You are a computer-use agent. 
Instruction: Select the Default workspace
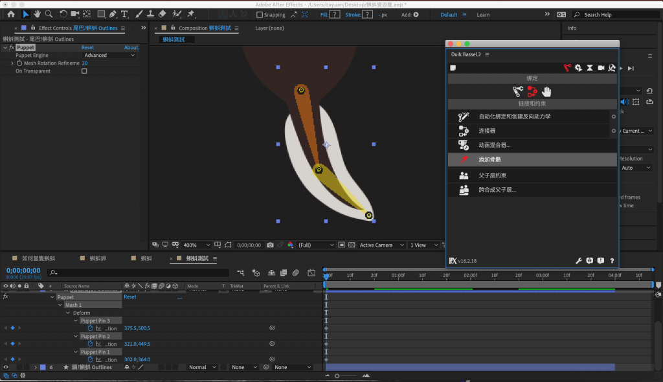(449, 15)
